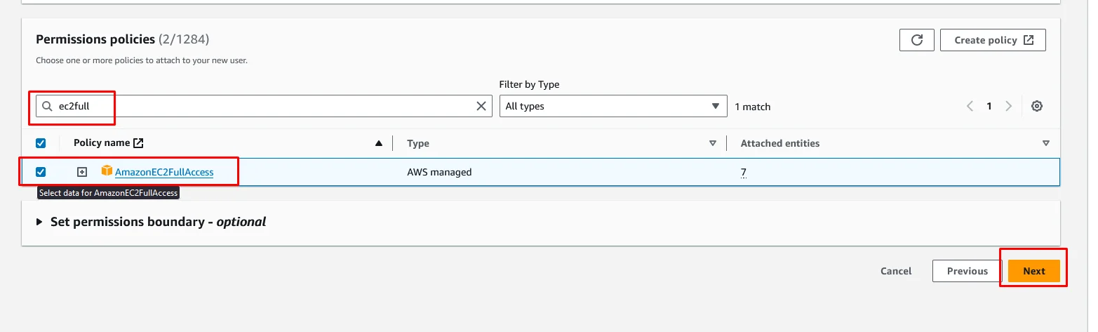Open table preferences gear icon
This screenshot has width=1098, height=332.
(1037, 106)
